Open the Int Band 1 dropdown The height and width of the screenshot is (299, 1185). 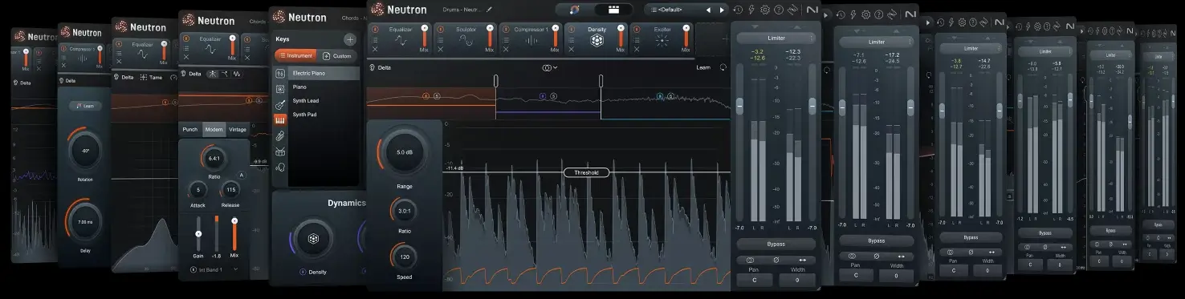pyautogui.click(x=213, y=269)
